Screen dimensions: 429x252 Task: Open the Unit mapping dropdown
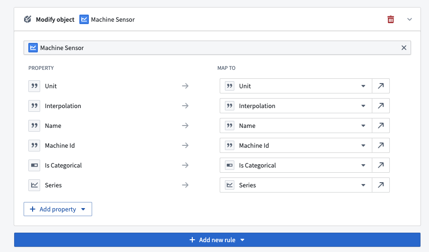(296, 86)
